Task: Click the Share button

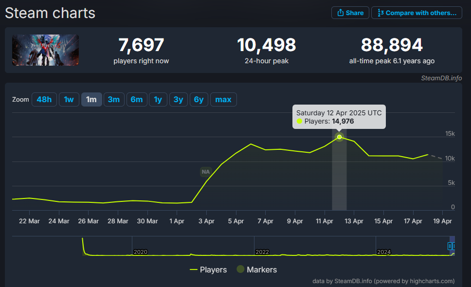Action: click(350, 13)
